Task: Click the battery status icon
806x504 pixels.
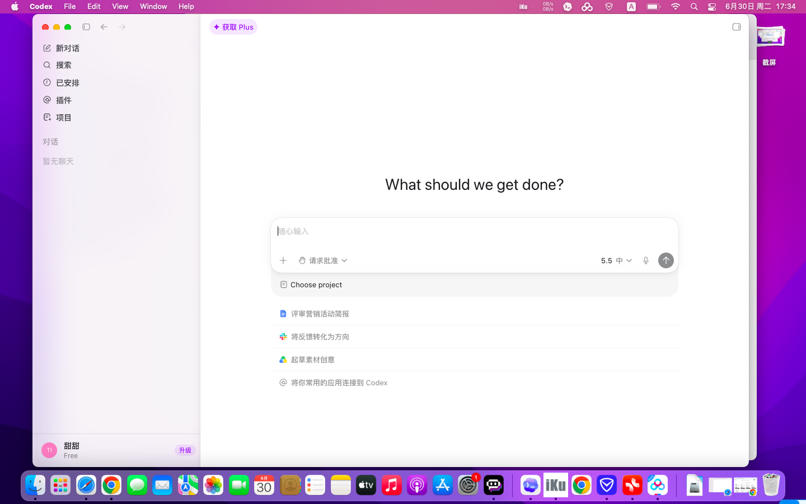Action: (653, 7)
